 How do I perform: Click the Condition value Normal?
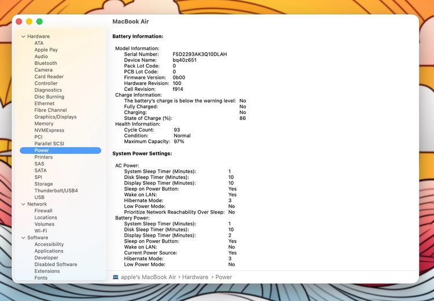point(182,135)
